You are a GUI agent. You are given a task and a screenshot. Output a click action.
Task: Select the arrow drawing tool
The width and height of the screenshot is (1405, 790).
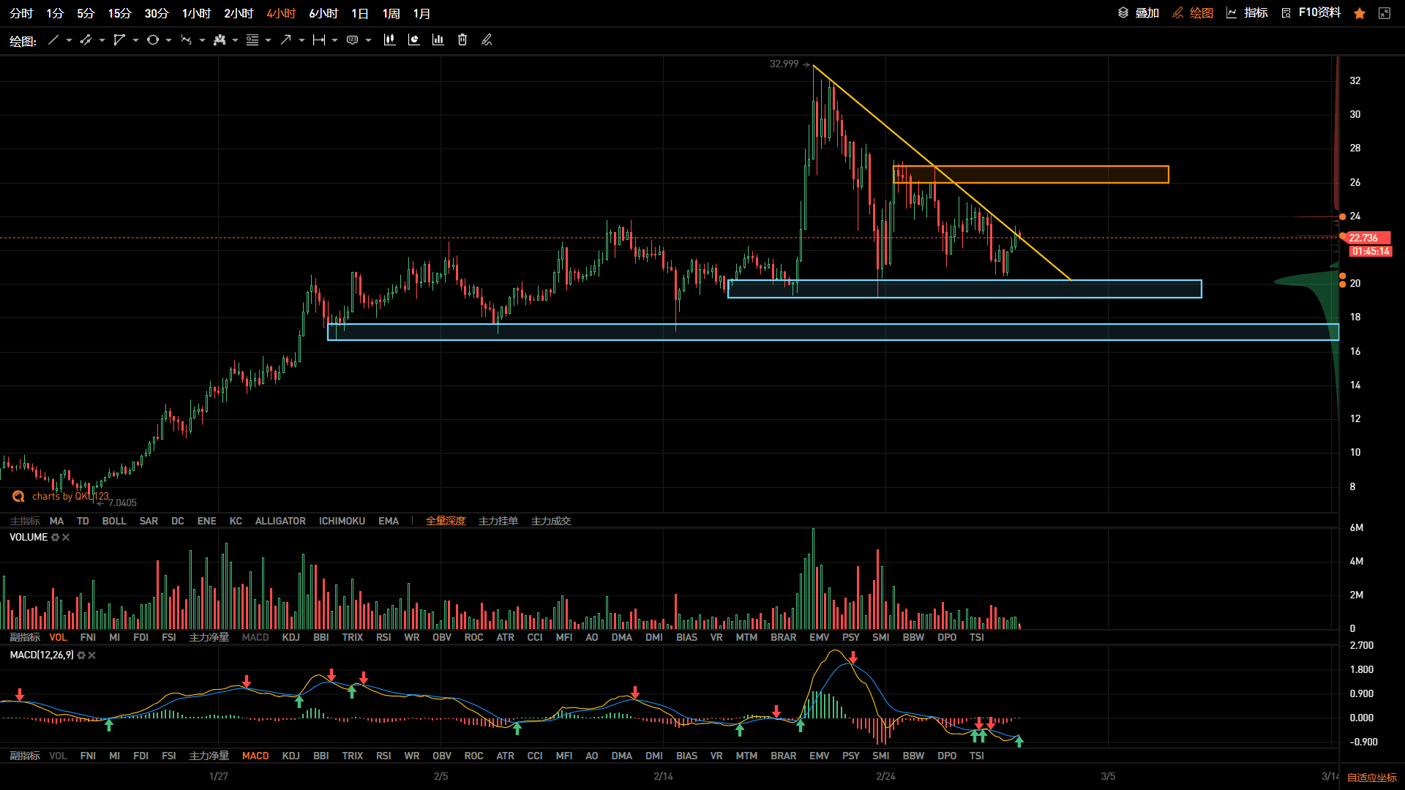click(x=285, y=40)
